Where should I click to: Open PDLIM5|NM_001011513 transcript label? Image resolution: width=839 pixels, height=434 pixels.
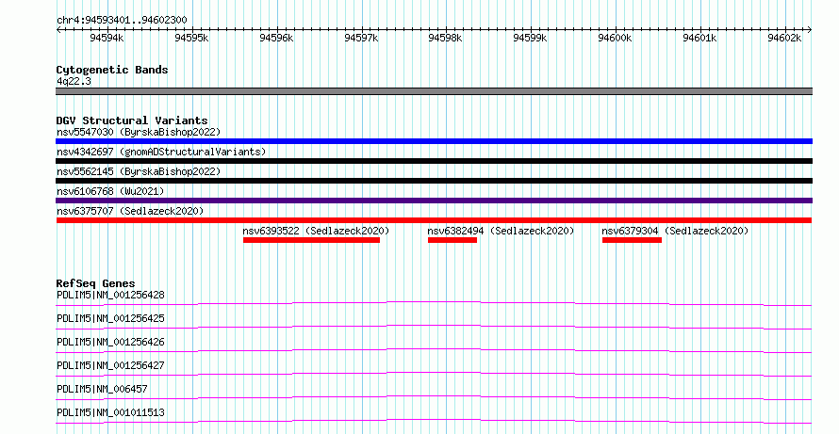coord(110,412)
